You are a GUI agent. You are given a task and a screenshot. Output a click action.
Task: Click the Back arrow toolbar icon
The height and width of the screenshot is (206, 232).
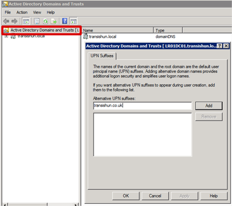pyautogui.click(x=6, y=21)
